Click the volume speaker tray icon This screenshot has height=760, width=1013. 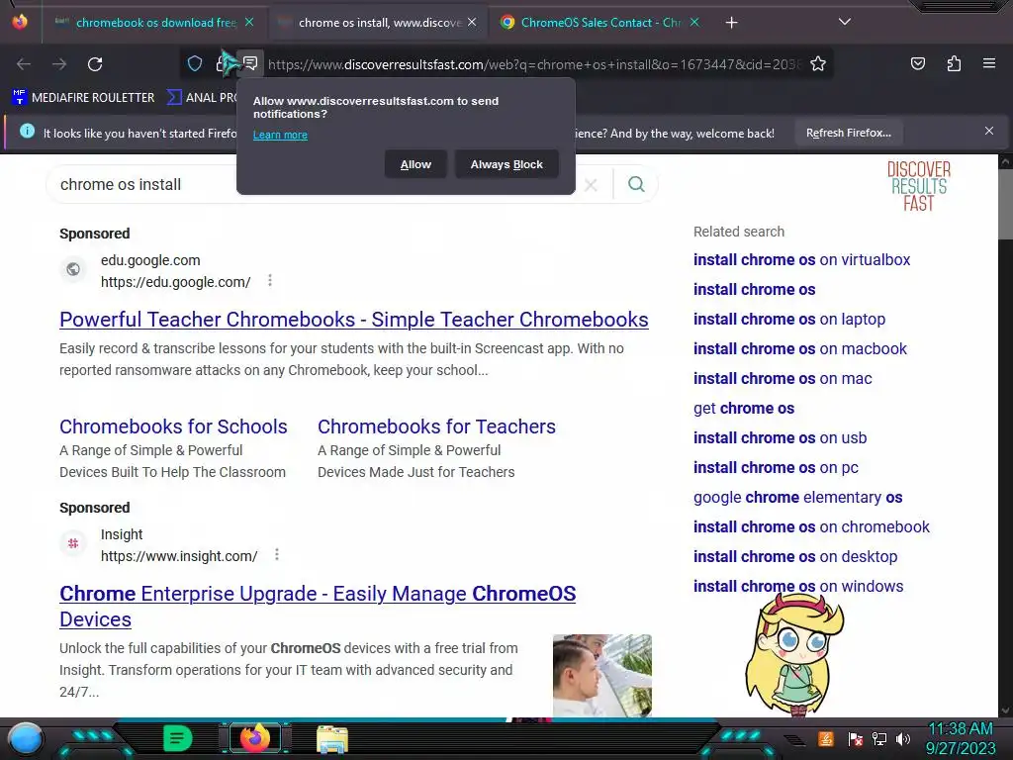point(903,738)
